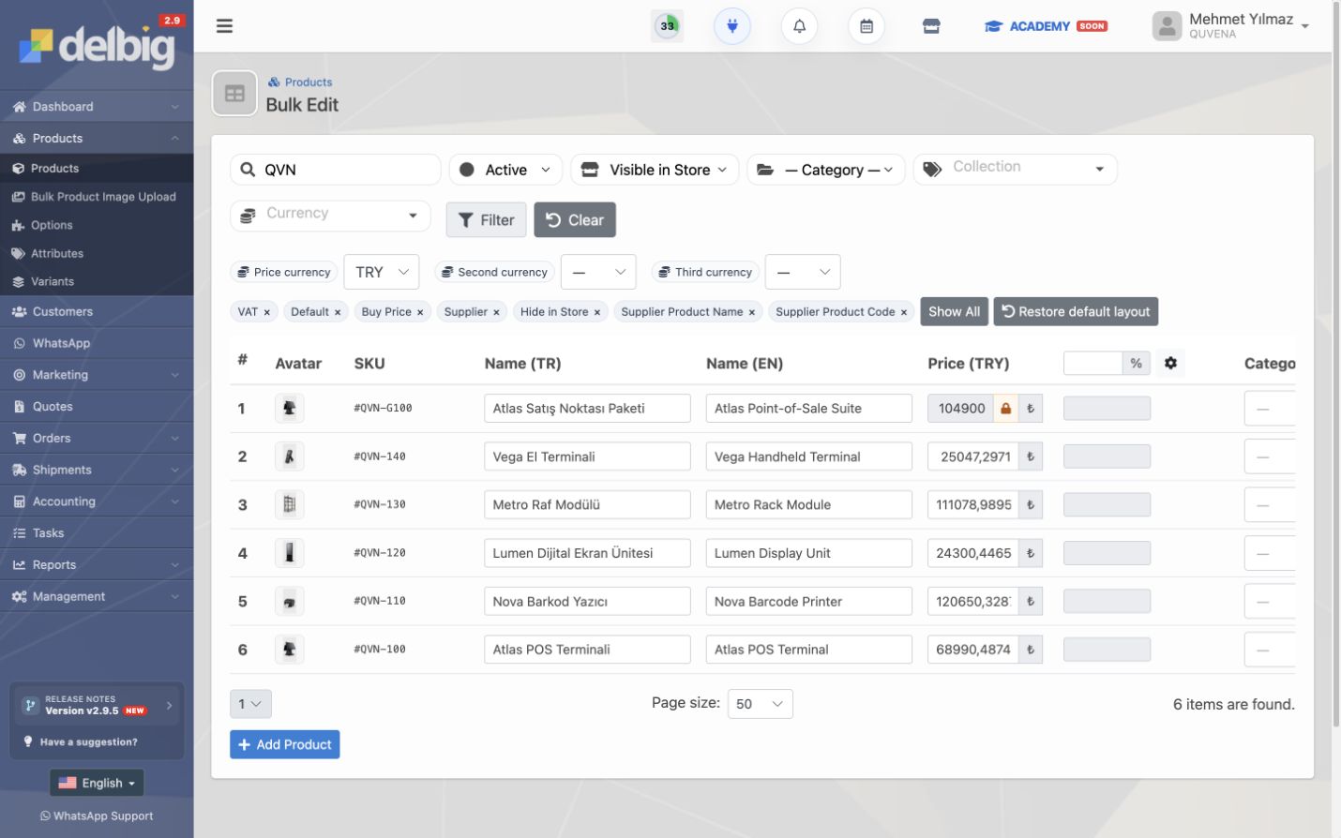Click lira currency icon on #QVN-130 row

point(1031,504)
